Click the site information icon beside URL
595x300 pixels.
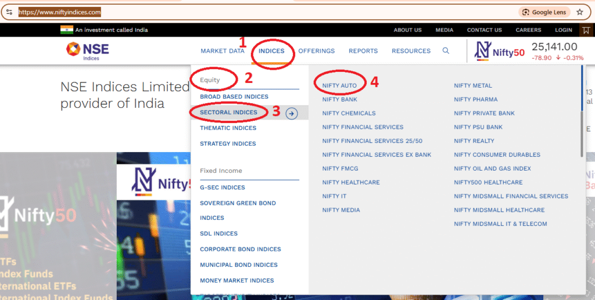pyautogui.click(x=9, y=12)
